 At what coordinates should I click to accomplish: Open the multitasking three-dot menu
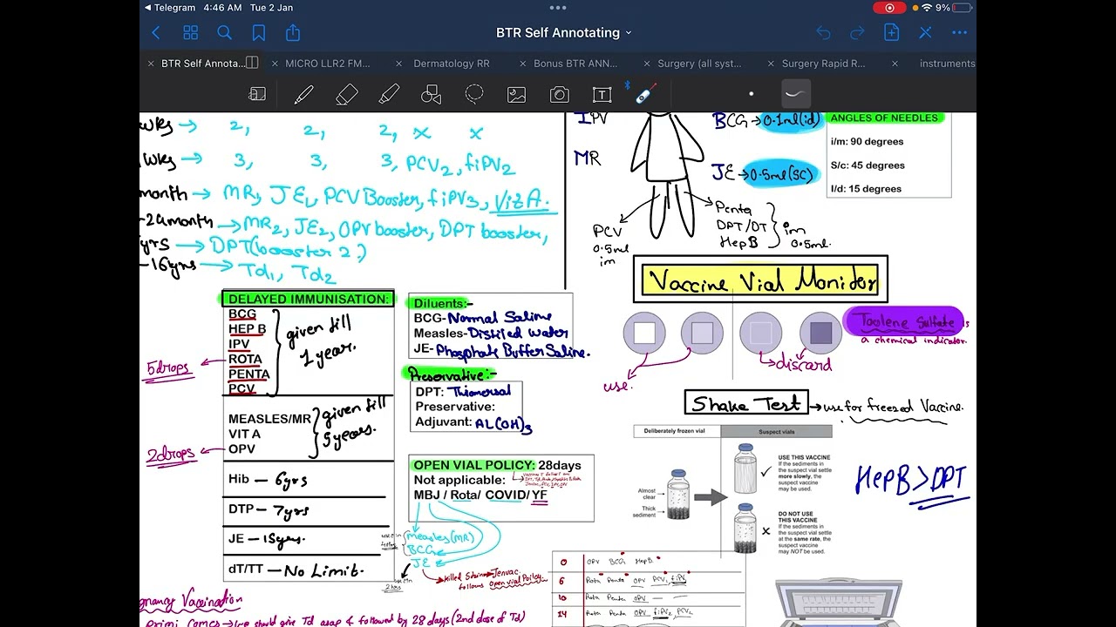tap(558, 8)
